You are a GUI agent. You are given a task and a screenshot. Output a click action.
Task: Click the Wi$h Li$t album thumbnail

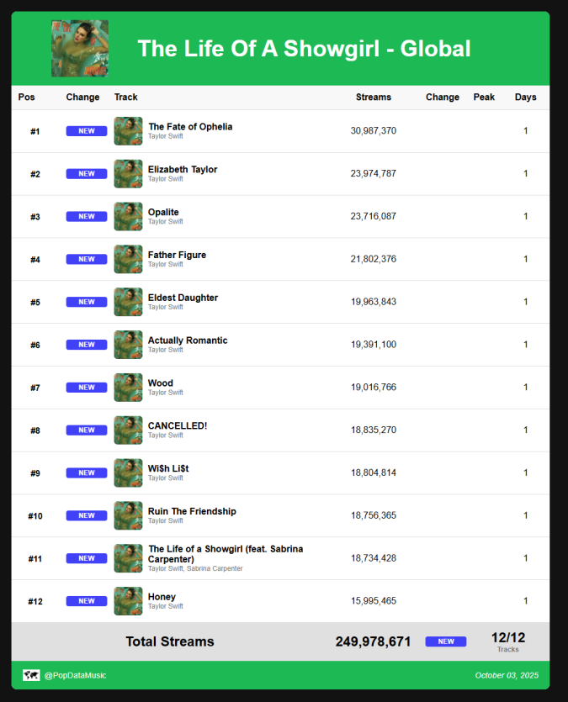[128, 472]
